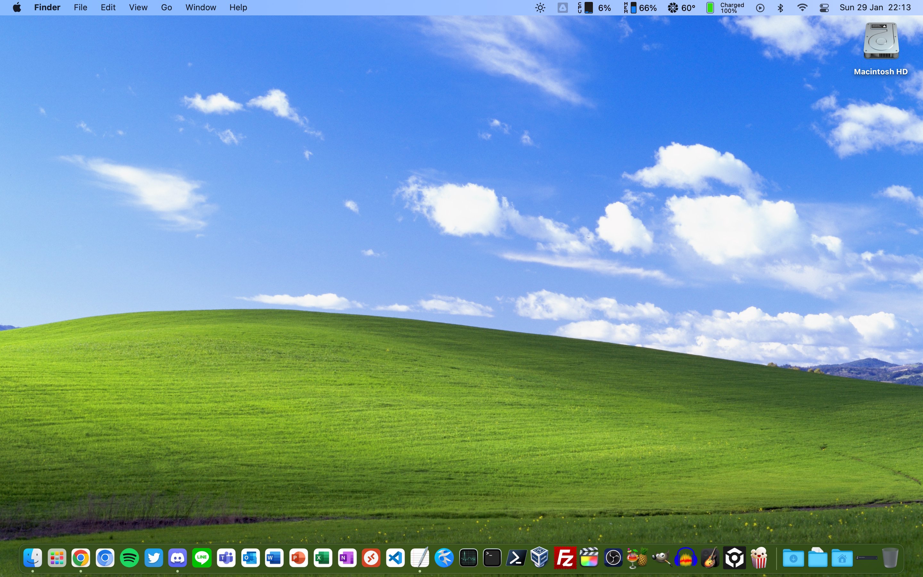This screenshot has height=577, width=923.
Task: Launch Microsoft Teams from the Dock
Action: click(x=226, y=558)
